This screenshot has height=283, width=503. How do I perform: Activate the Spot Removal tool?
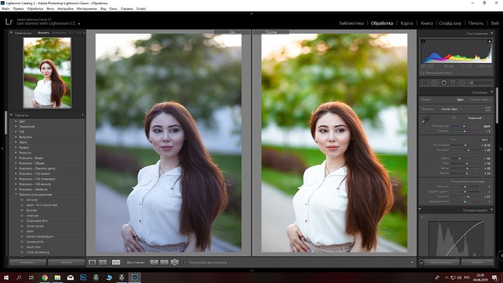tap(434, 83)
